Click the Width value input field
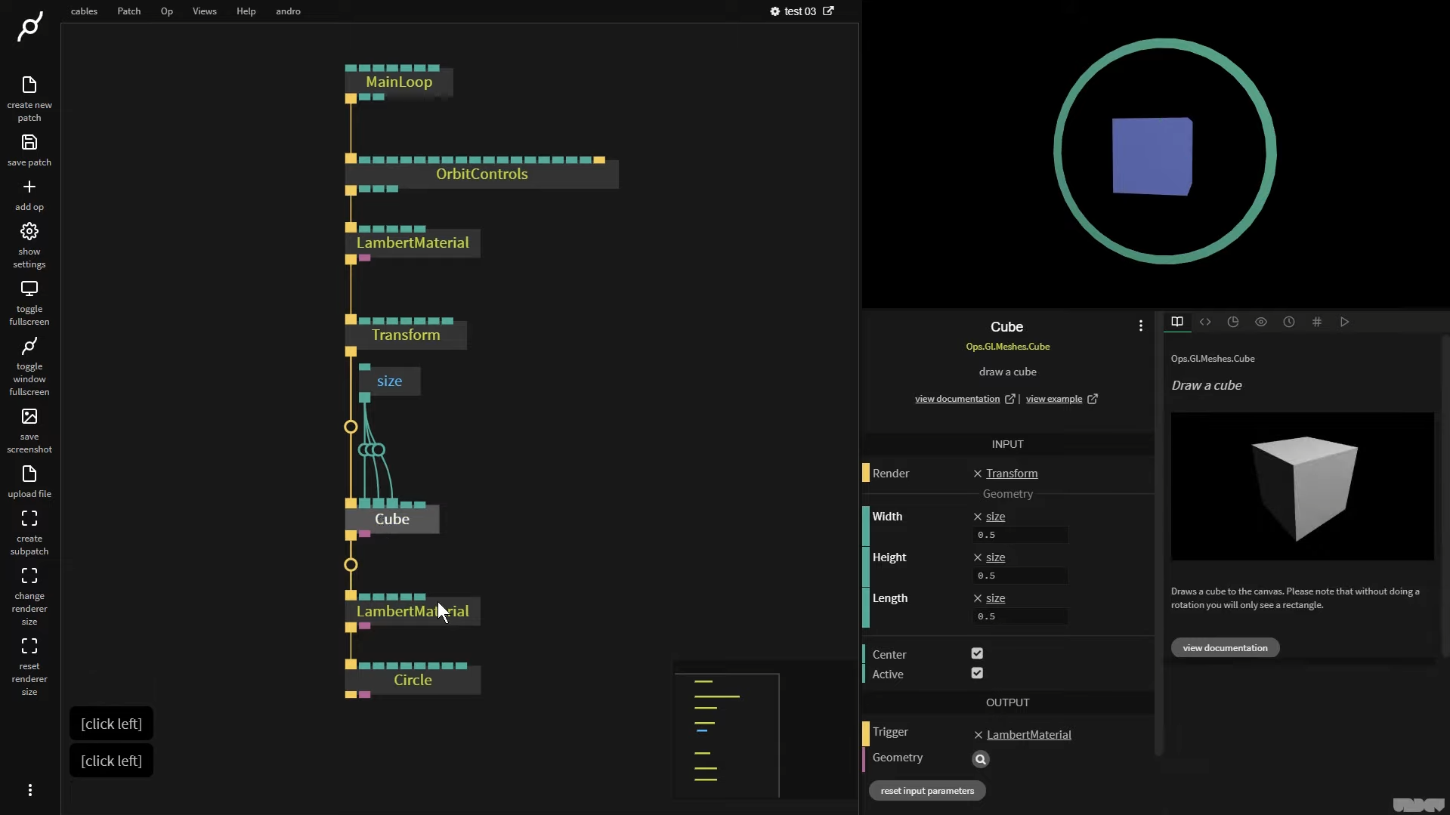 tap(1019, 535)
